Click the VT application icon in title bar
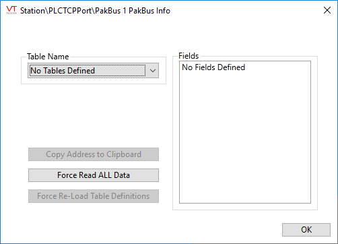Screen dimensions: 338x244 click(11, 10)
